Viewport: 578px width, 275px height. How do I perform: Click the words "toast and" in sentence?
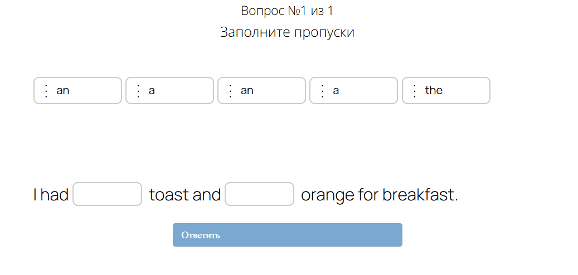pyautogui.click(x=185, y=195)
